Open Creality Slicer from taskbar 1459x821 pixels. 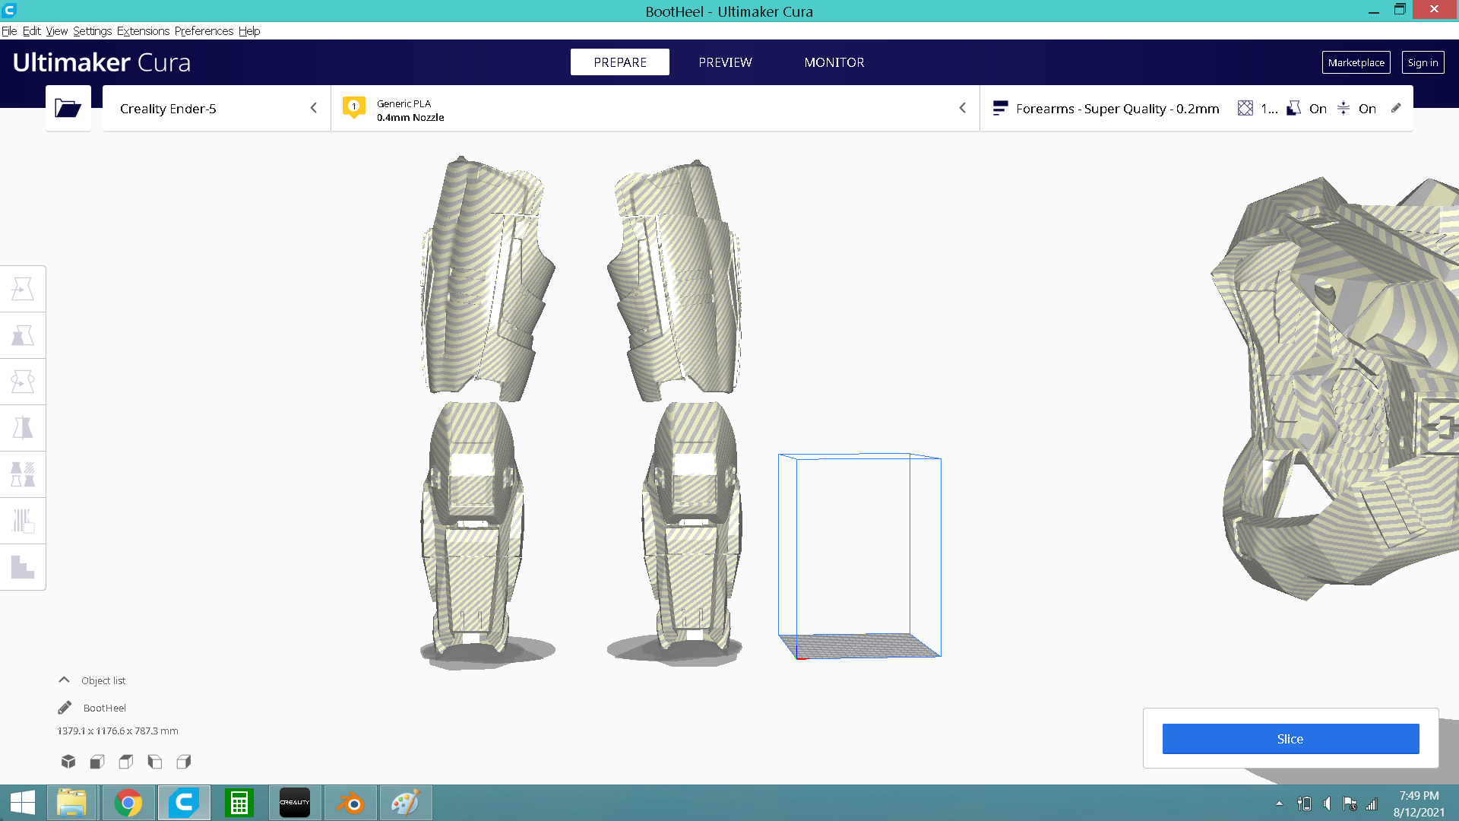point(295,803)
